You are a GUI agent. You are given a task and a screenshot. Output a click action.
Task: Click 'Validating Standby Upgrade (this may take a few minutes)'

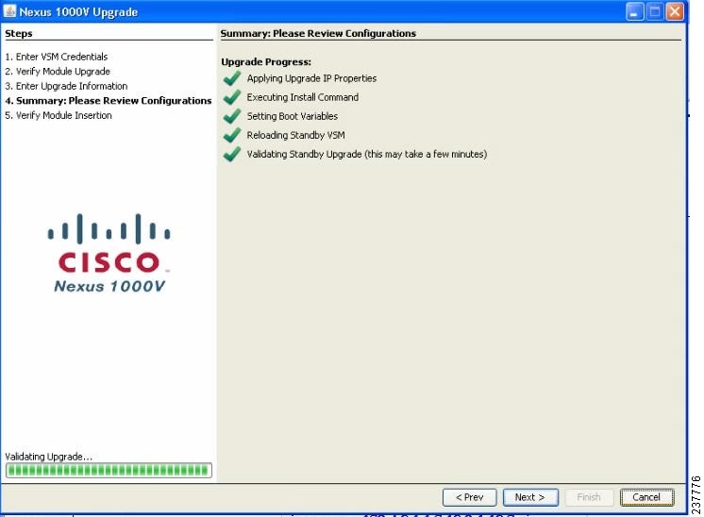click(x=367, y=154)
